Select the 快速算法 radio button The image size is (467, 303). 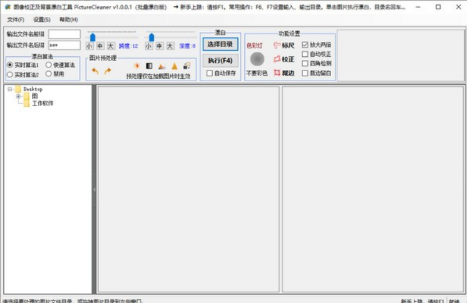coord(49,65)
